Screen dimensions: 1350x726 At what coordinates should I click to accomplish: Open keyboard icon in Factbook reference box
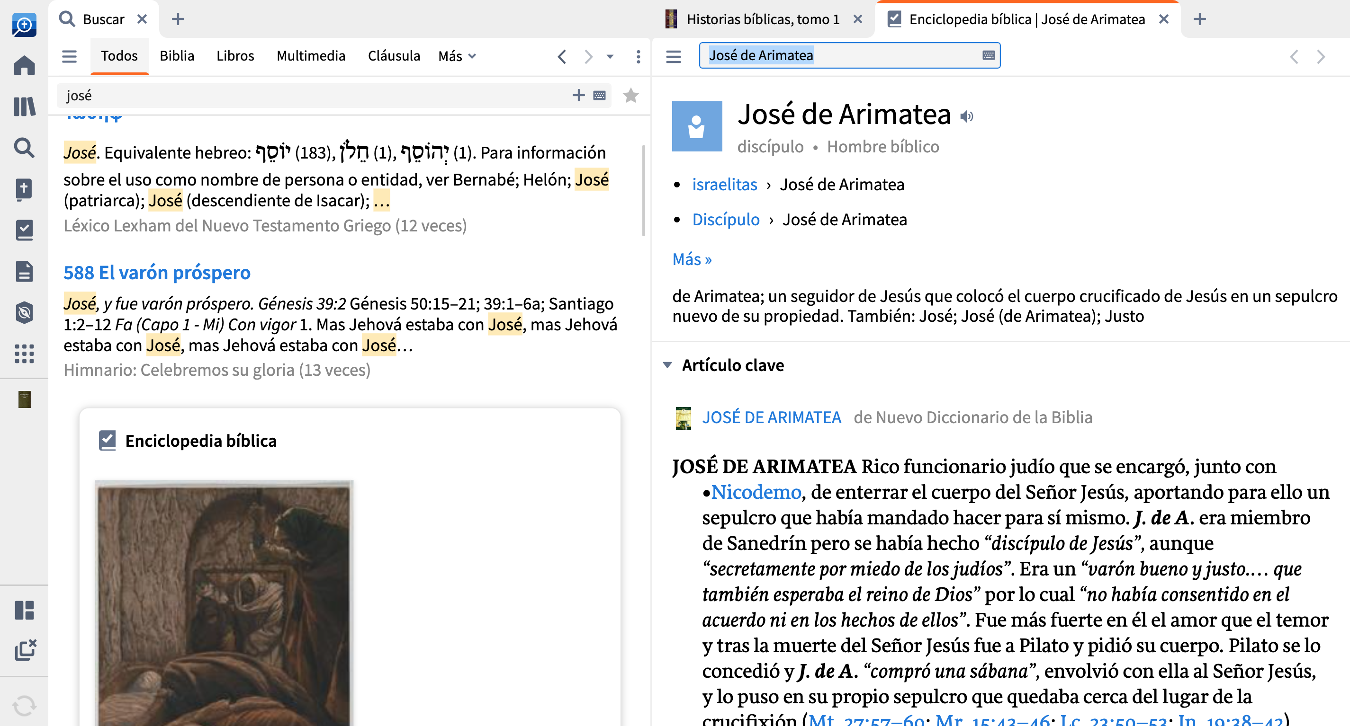[989, 55]
